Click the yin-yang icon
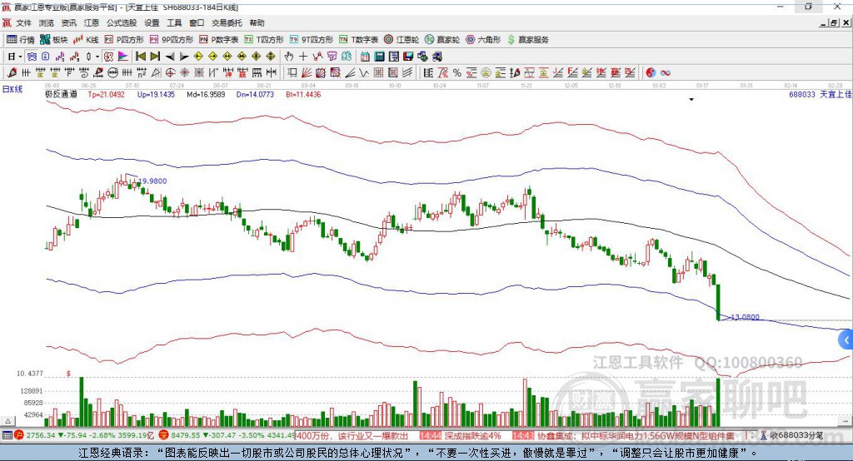The image size is (853, 461). 651,73
